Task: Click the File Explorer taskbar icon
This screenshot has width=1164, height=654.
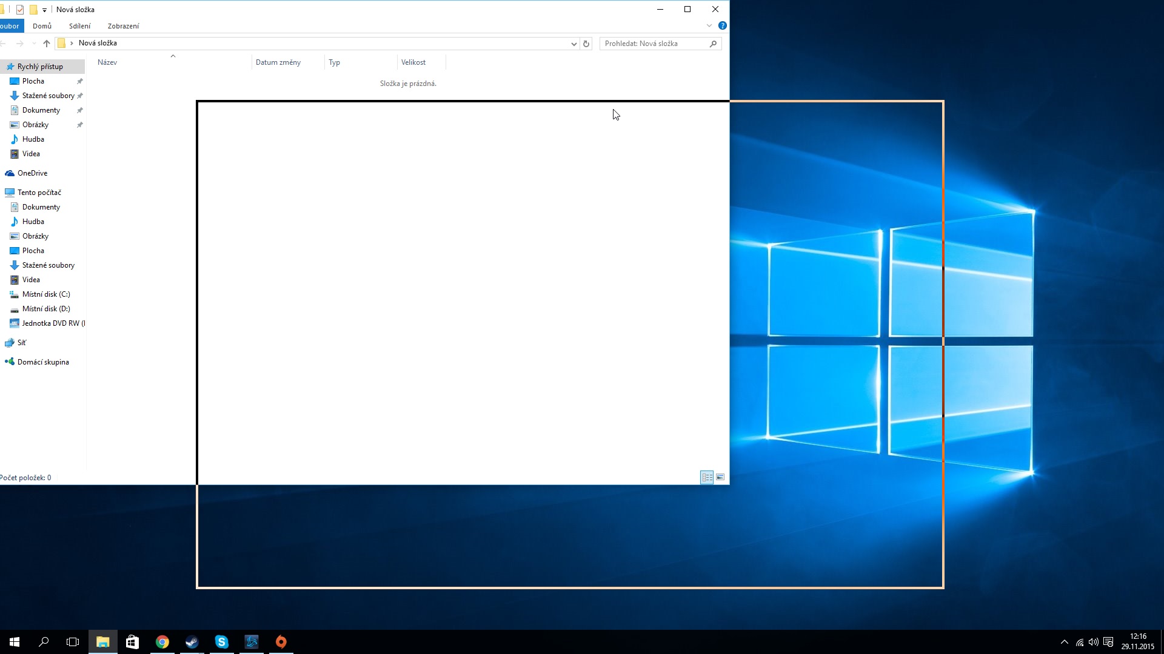Action: [102, 642]
